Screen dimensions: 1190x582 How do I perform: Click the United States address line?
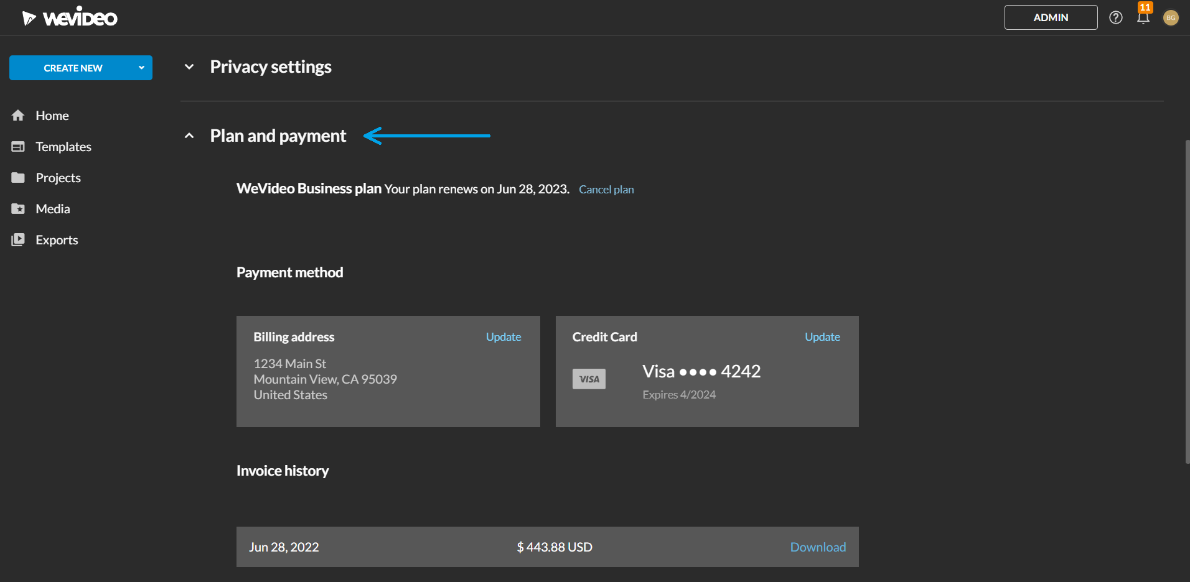(x=290, y=395)
